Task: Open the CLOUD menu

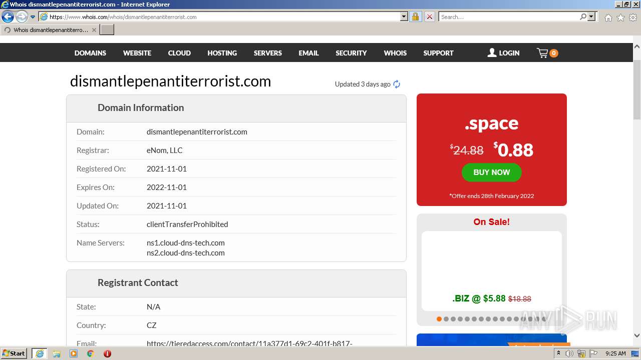Action: click(x=179, y=53)
